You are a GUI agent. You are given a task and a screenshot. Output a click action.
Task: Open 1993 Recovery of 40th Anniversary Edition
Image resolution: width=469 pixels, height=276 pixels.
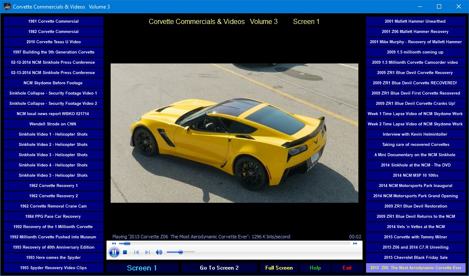pos(53,247)
